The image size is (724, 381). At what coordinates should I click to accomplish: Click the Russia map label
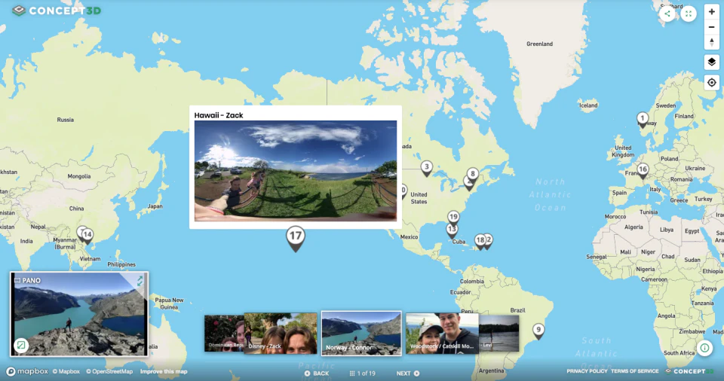pos(65,120)
